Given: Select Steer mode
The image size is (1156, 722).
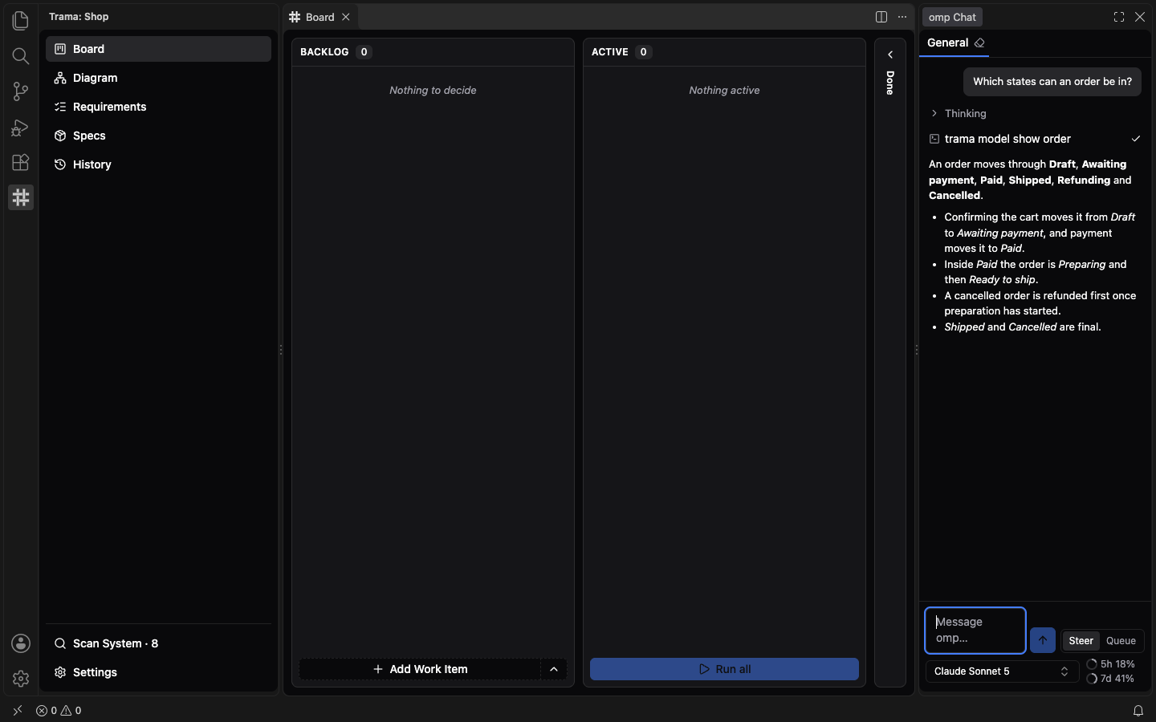Looking at the screenshot, I should (x=1081, y=641).
